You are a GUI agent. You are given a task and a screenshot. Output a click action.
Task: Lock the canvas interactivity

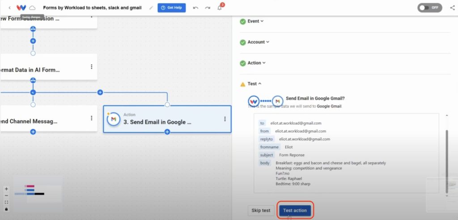coord(6,209)
